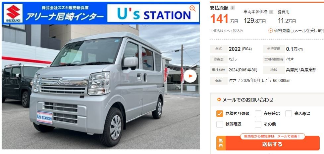Click the 無料 label on send button
This screenshot has width=324, height=154.
point(221,143)
